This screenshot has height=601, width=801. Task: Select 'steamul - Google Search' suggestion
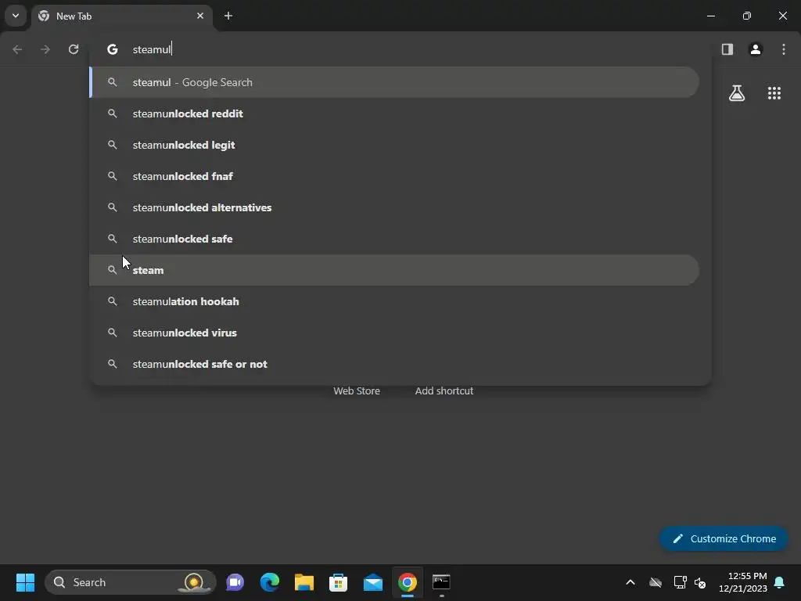click(x=394, y=82)
